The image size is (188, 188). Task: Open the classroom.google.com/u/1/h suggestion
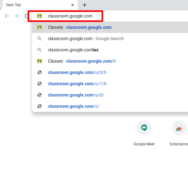pos(77,84)
